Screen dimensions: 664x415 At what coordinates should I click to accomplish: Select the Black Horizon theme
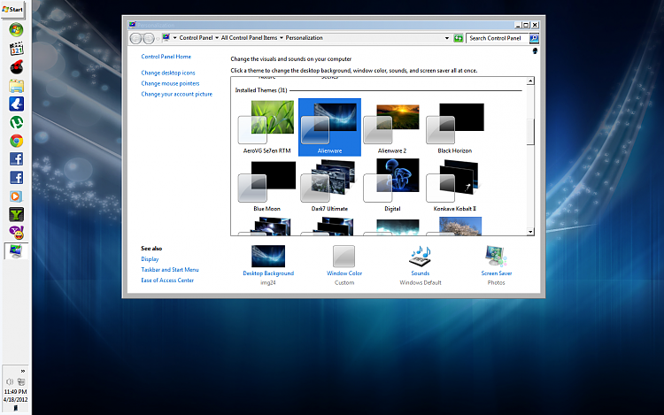coord(455,127)
